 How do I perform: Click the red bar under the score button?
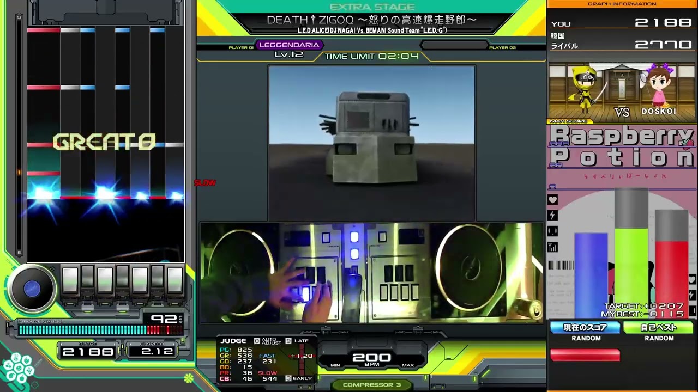585,355
